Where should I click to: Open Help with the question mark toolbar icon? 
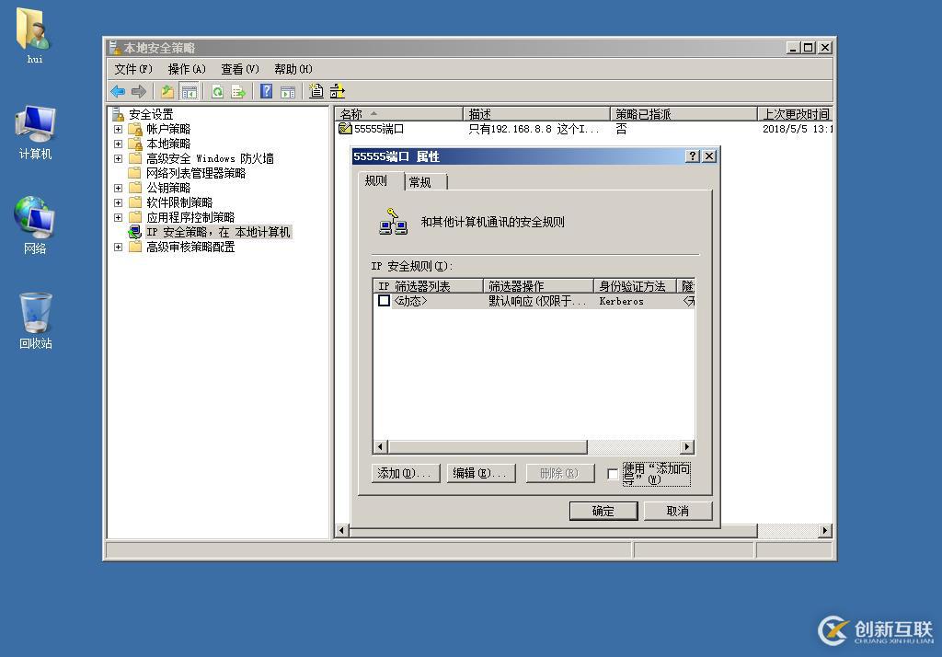[266, 91]
